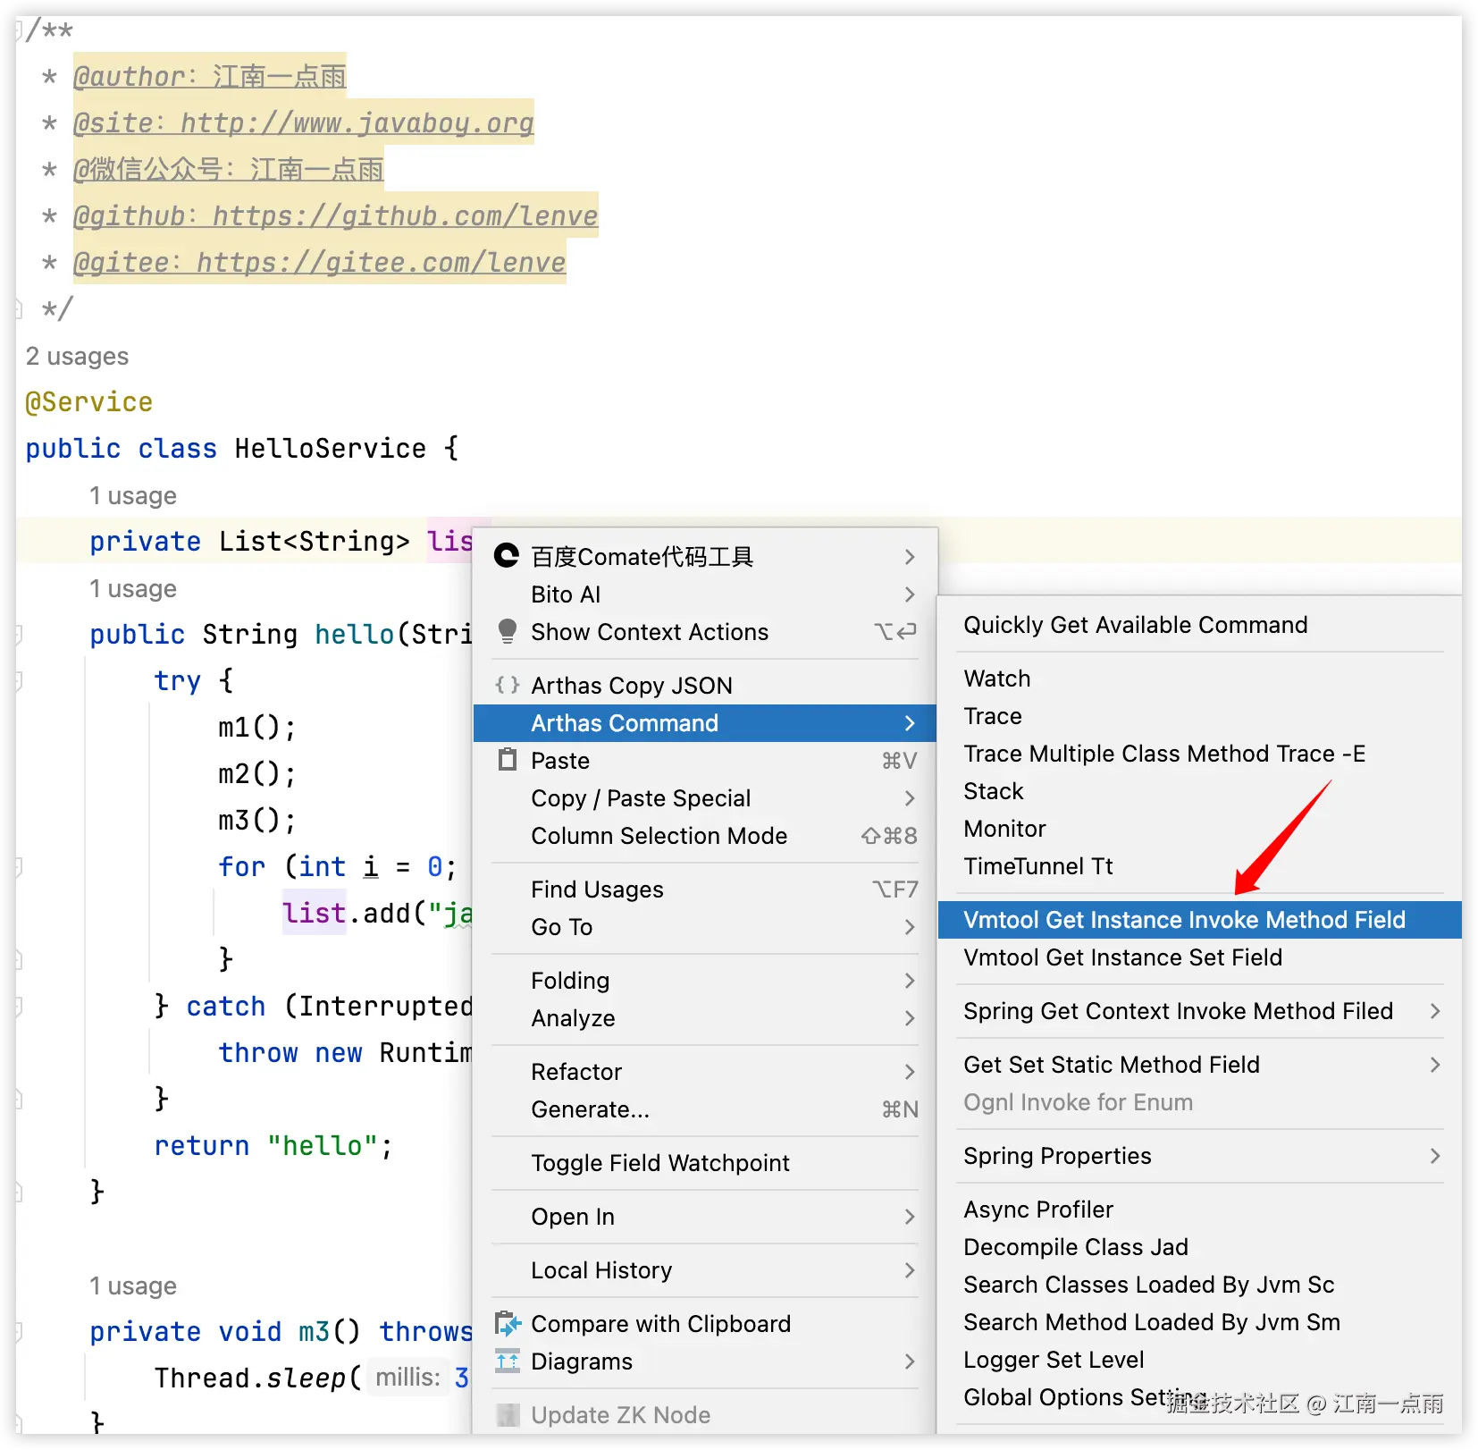Click the Diagrams icon

(x=507, y=1361)
